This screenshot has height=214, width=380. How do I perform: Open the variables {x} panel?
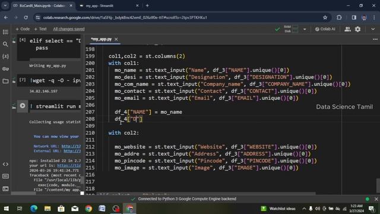[x=5, y=56]
